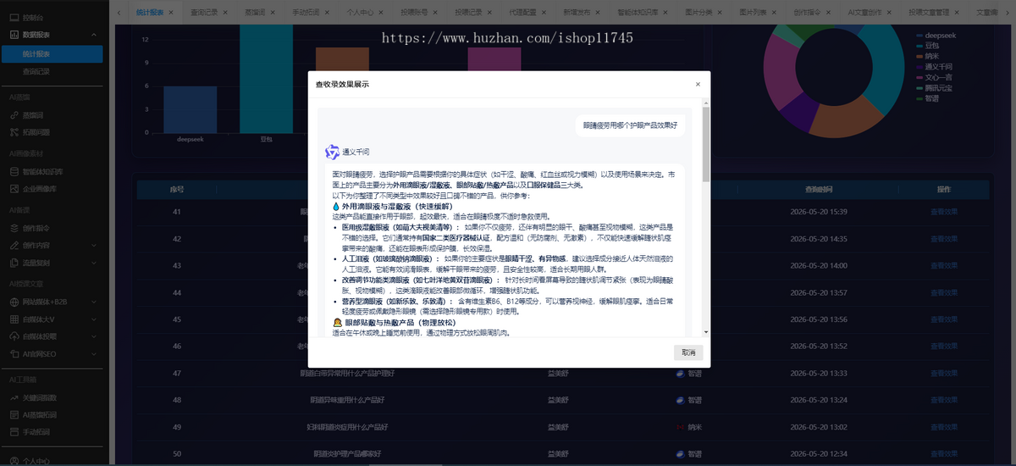Viewport: 1016px width, 466px height.
Task: Click the 智能体知识库 database icon in sidebar
Action: (14, 171)
